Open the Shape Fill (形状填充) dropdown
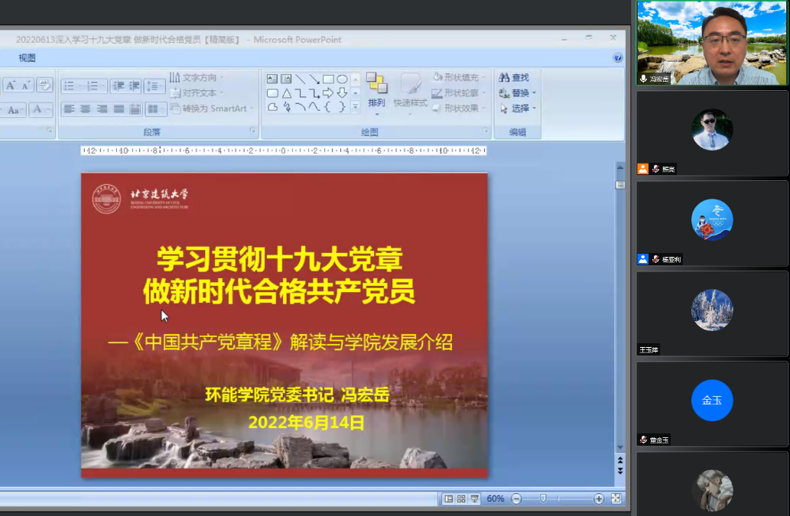This screenshot has width=790, height=516. coord(459,77)
